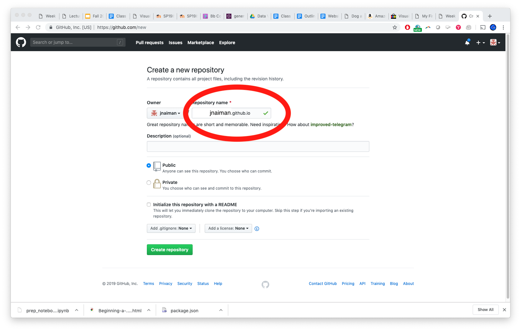Click the Chrome profile avatar icon
Image resolution: width=521 pixels, height=331 pixels.
click(x=493, y=27)
